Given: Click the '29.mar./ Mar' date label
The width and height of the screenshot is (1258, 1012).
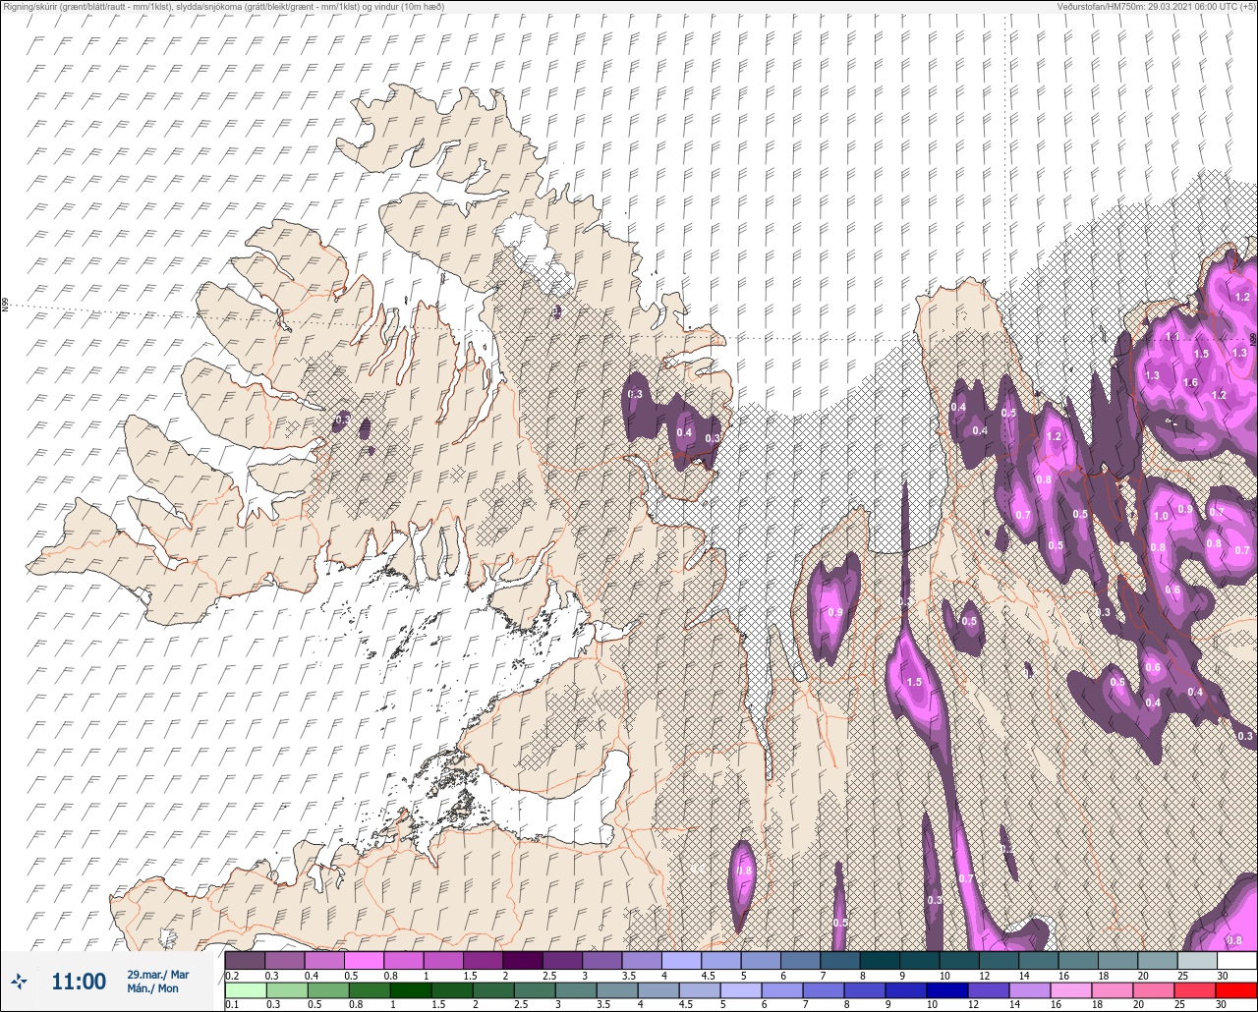Looking at the screenshot, I should point(157,975).
